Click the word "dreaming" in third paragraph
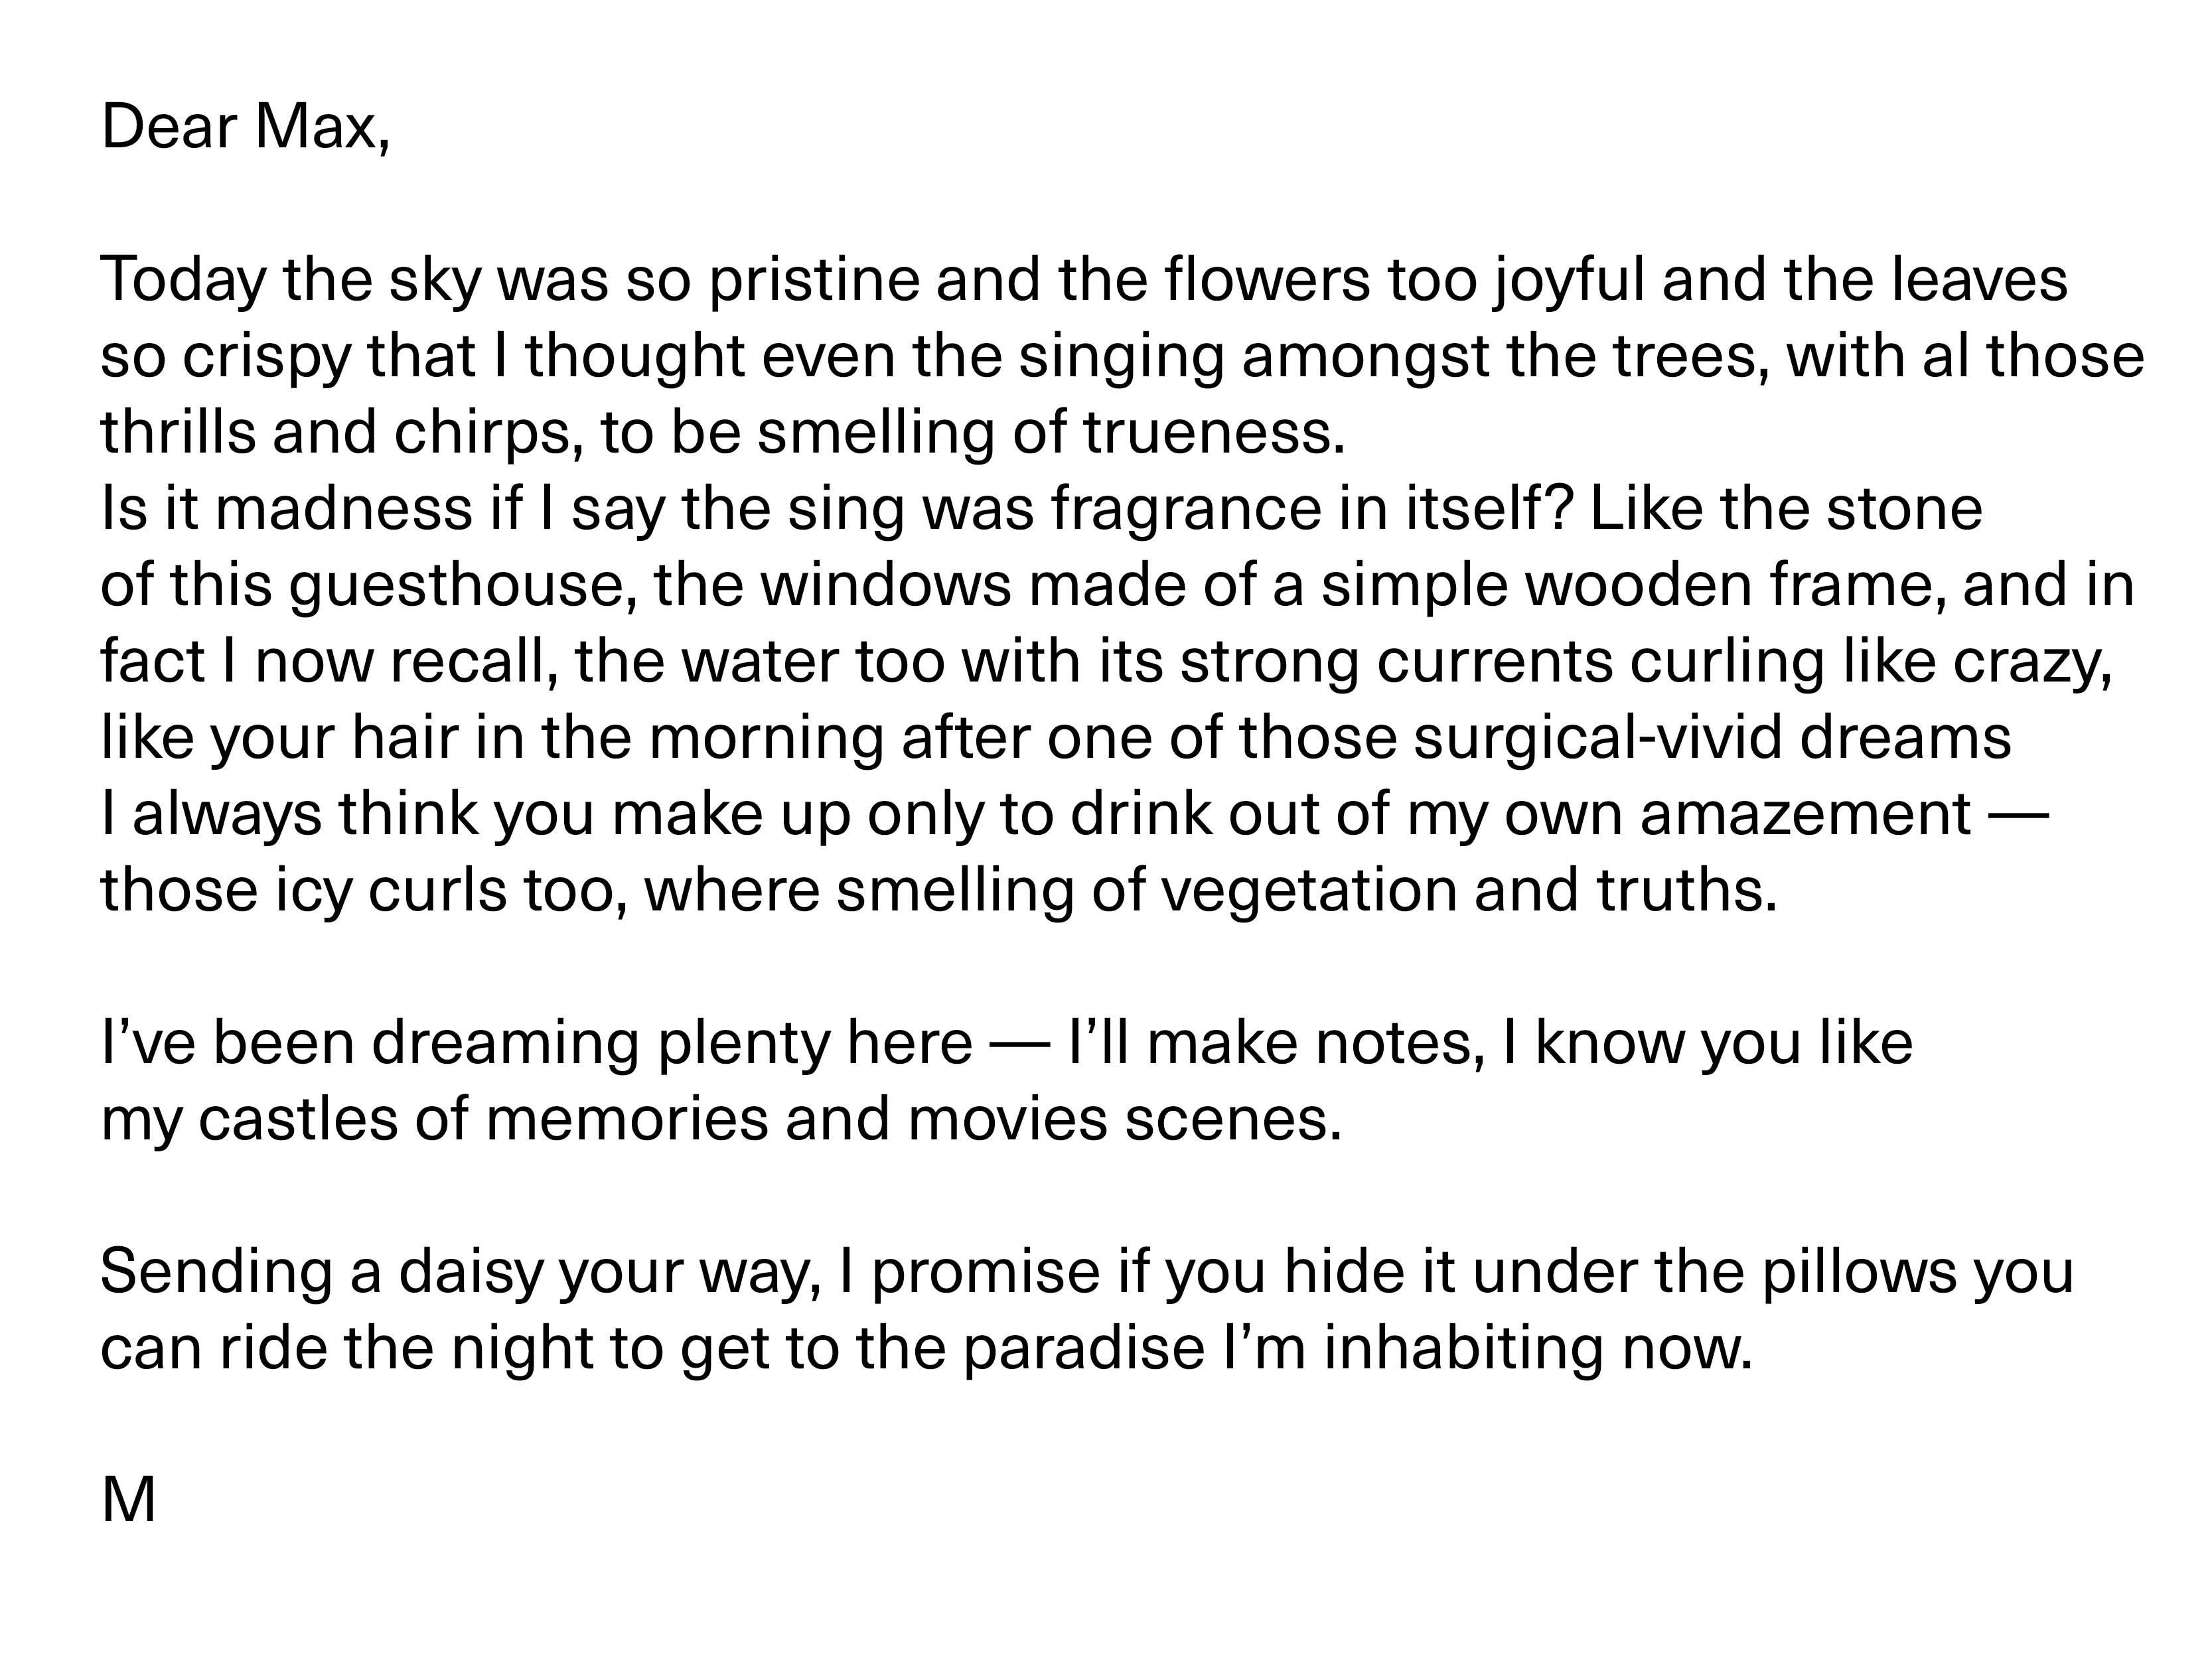 [505, 1044]
